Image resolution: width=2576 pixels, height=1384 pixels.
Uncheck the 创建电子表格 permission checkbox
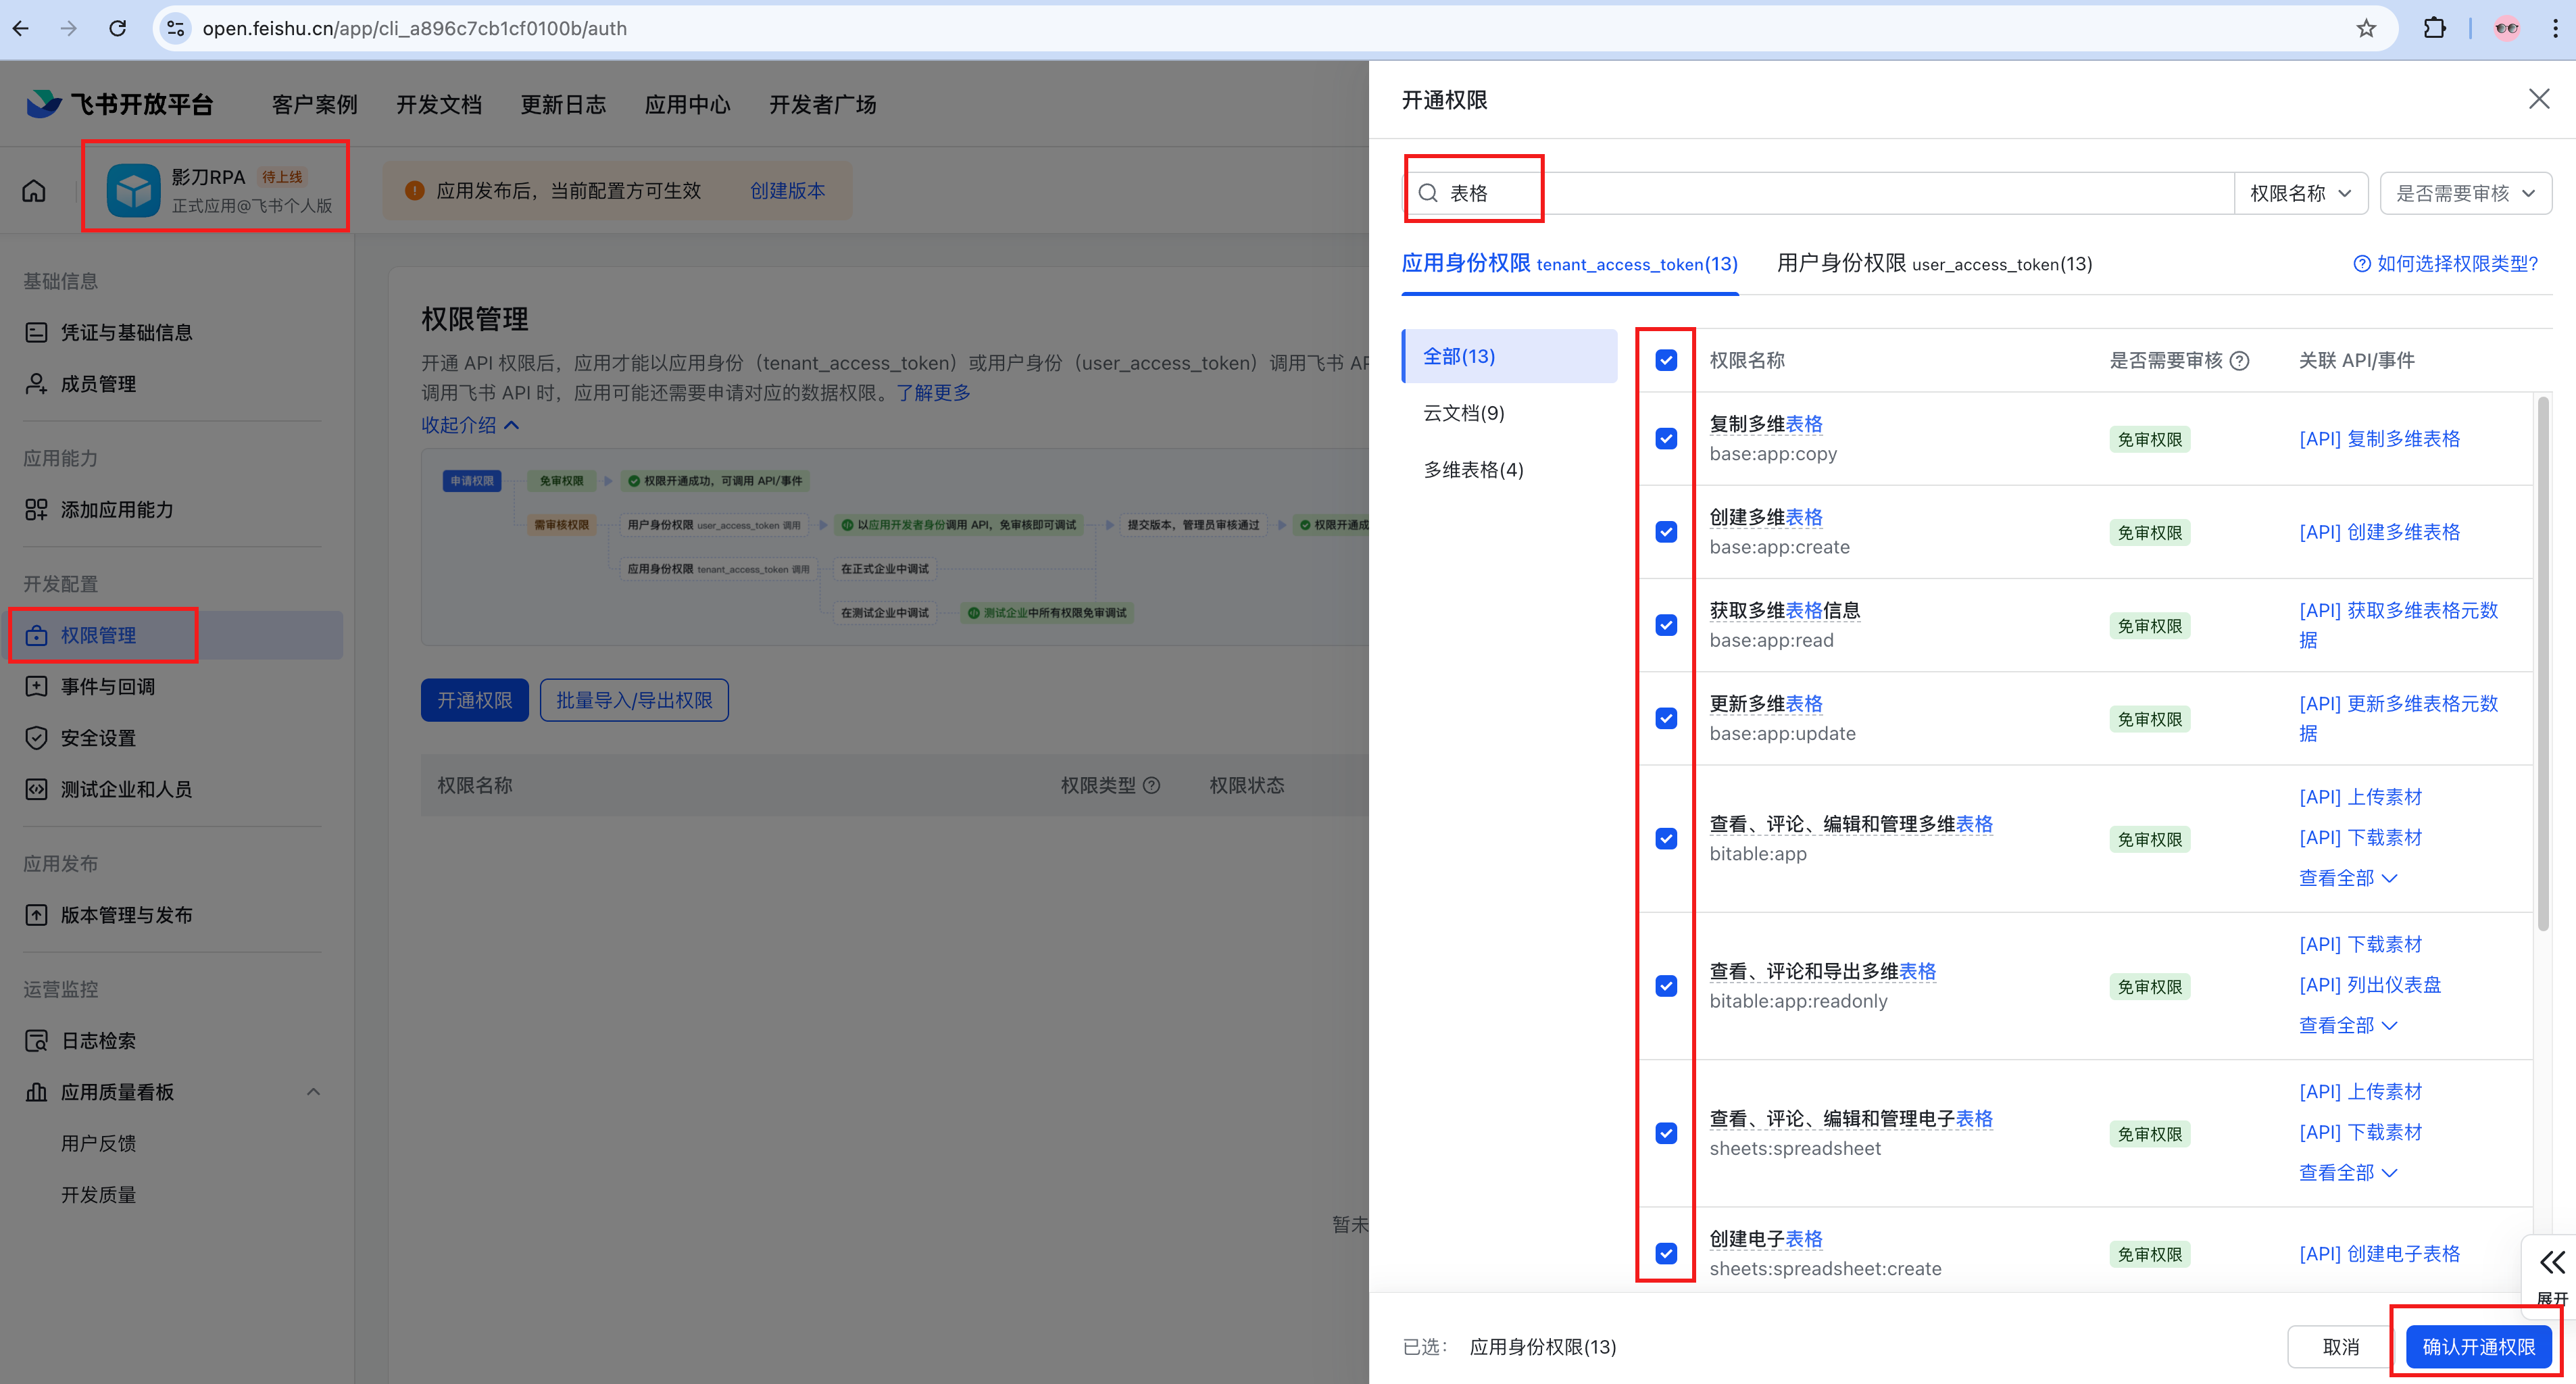[x=1666, y=1253]
